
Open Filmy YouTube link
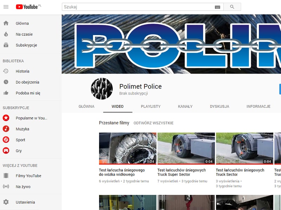point(28,176)
